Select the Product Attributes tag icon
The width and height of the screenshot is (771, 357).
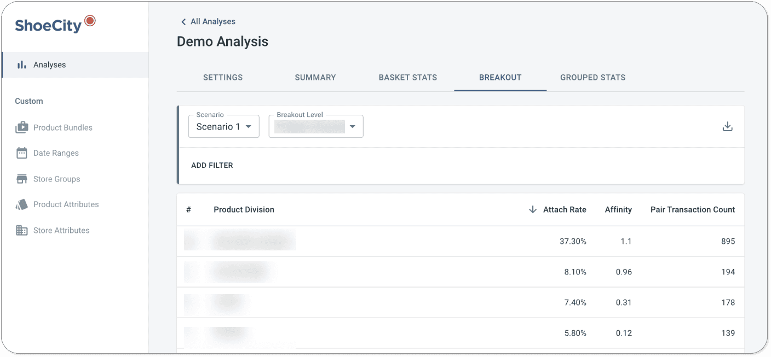[21, 204]
